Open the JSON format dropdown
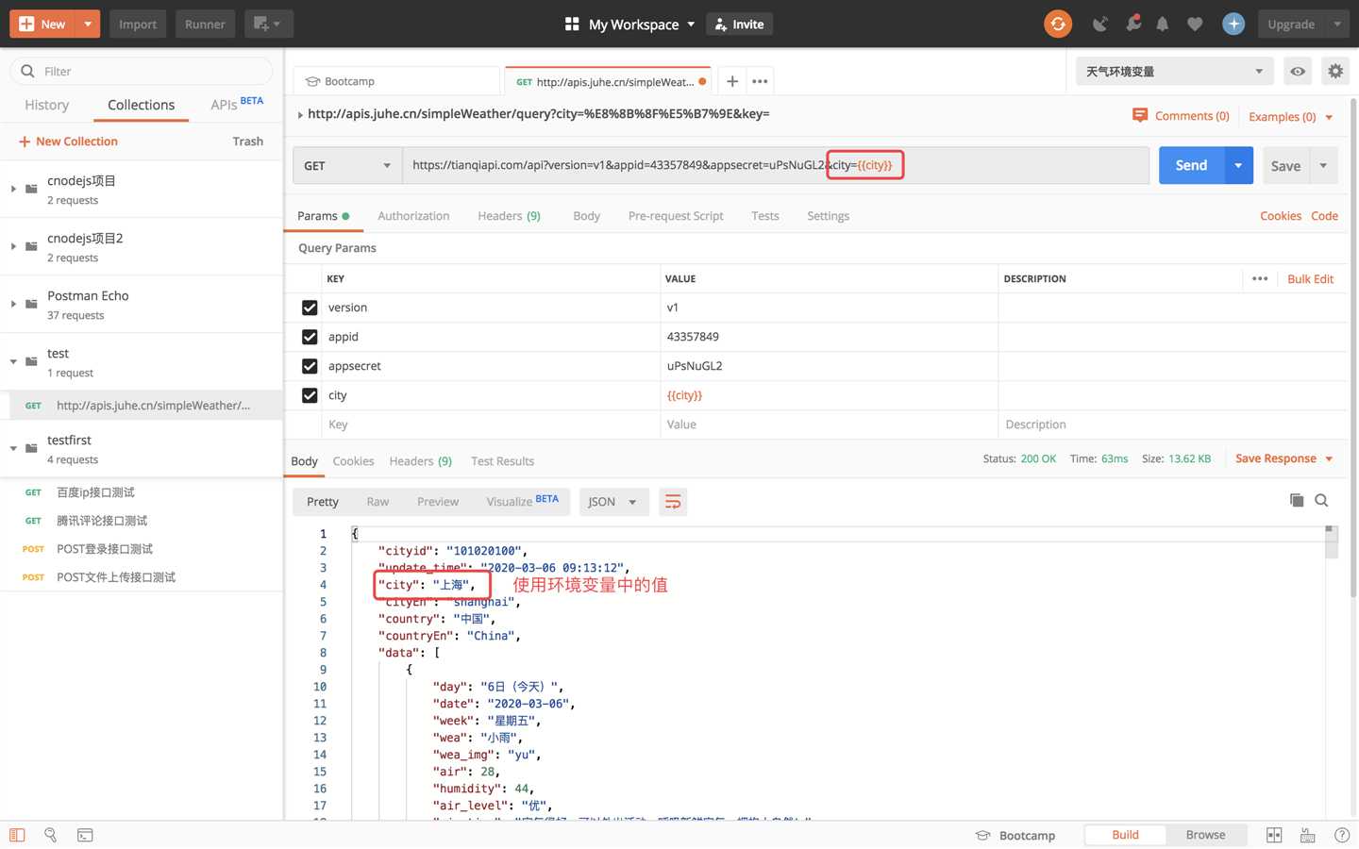 [x=612, y=502]
